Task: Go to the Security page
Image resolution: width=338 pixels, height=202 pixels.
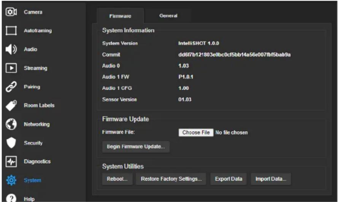Action: [33, 143]
